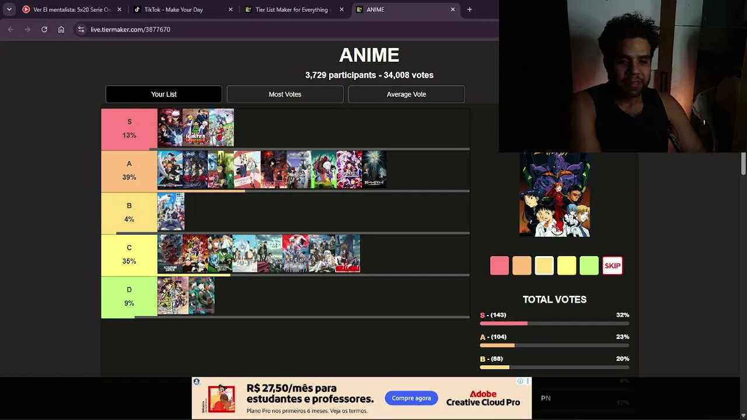Close the Ver El mentalista tab
The width and height of the screenshot is (747, 420).
[x=120, y=9]
